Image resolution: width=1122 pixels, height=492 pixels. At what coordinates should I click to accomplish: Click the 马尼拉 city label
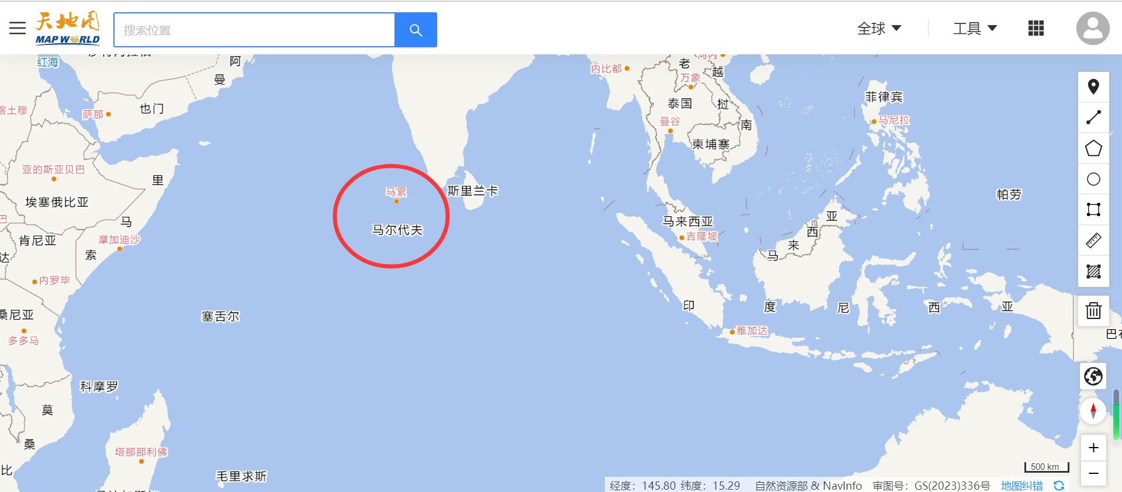pyautogui.click(x=894, y=120)
